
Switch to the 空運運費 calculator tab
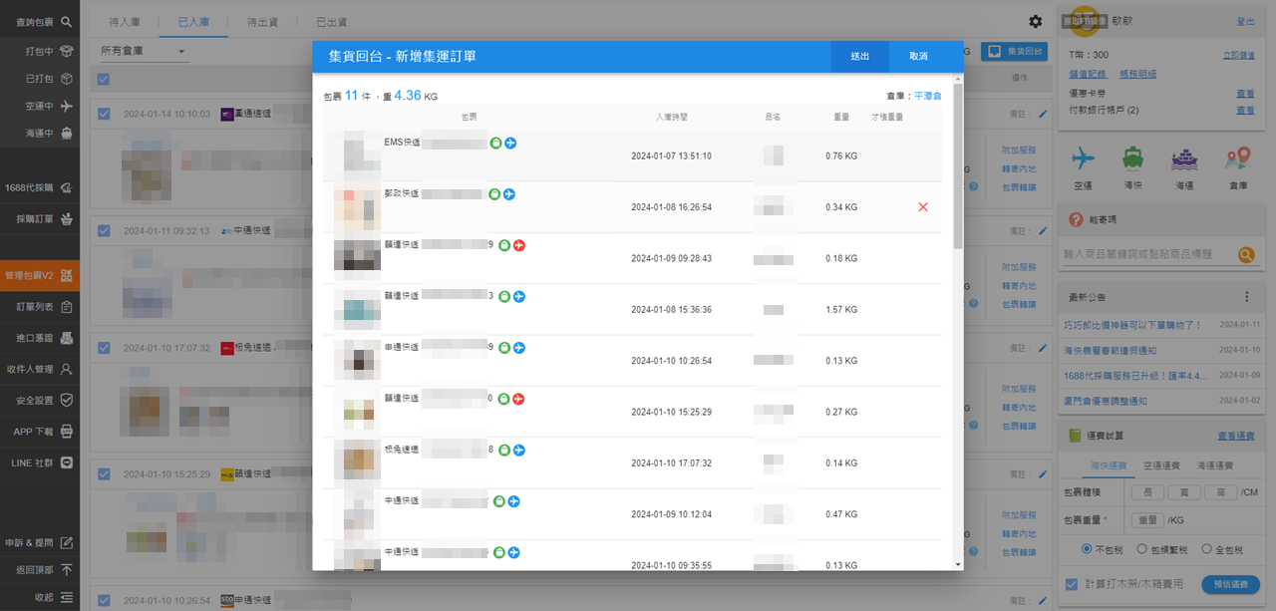click(1161, 465)
